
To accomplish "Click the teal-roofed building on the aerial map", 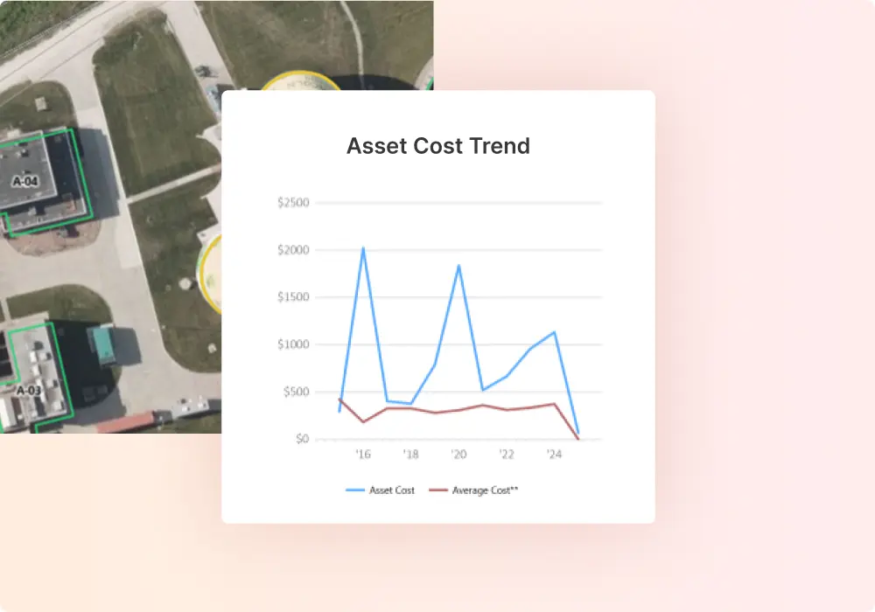I will tap(101, 344).
